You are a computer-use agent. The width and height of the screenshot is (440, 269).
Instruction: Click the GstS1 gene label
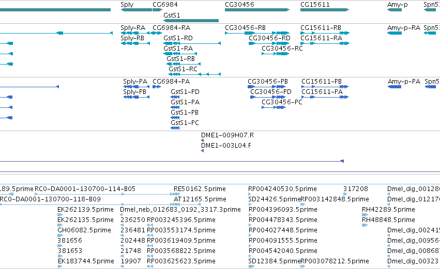point(172,15)
